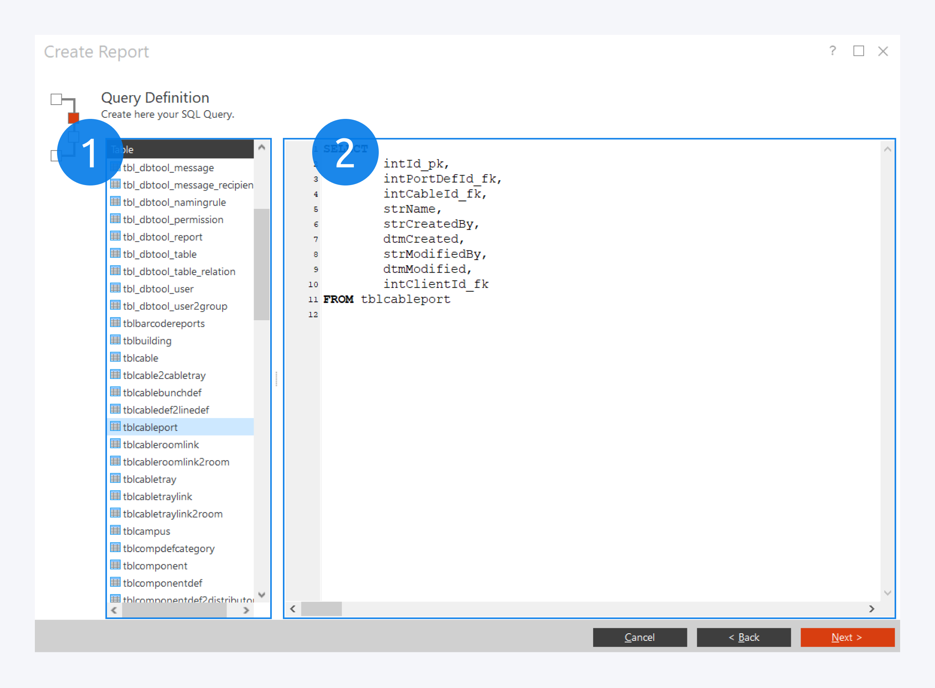
Task: Click the table icon beside tblcomponent
Action: tap(115, 565)
